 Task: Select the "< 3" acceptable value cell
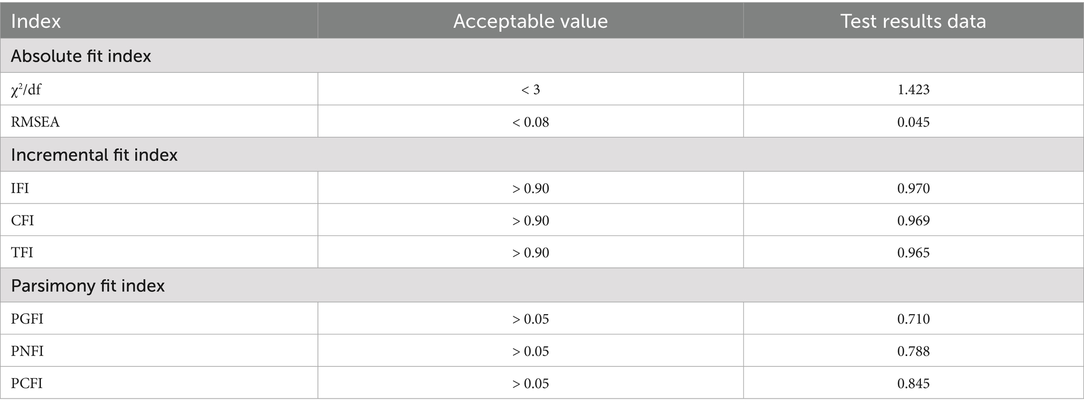click(x=530, y=90)
